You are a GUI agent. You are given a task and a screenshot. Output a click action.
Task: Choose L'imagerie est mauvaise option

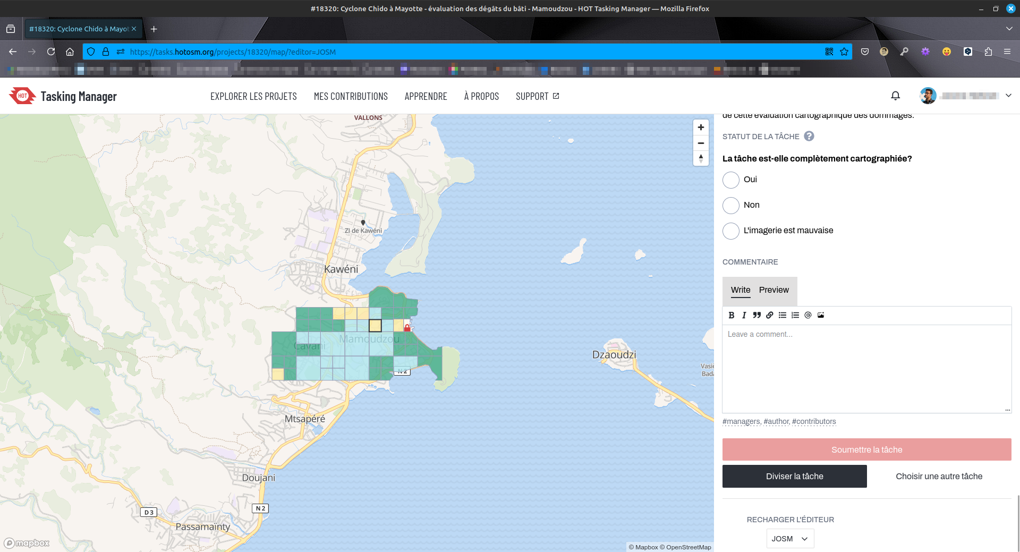click(731, 231)
